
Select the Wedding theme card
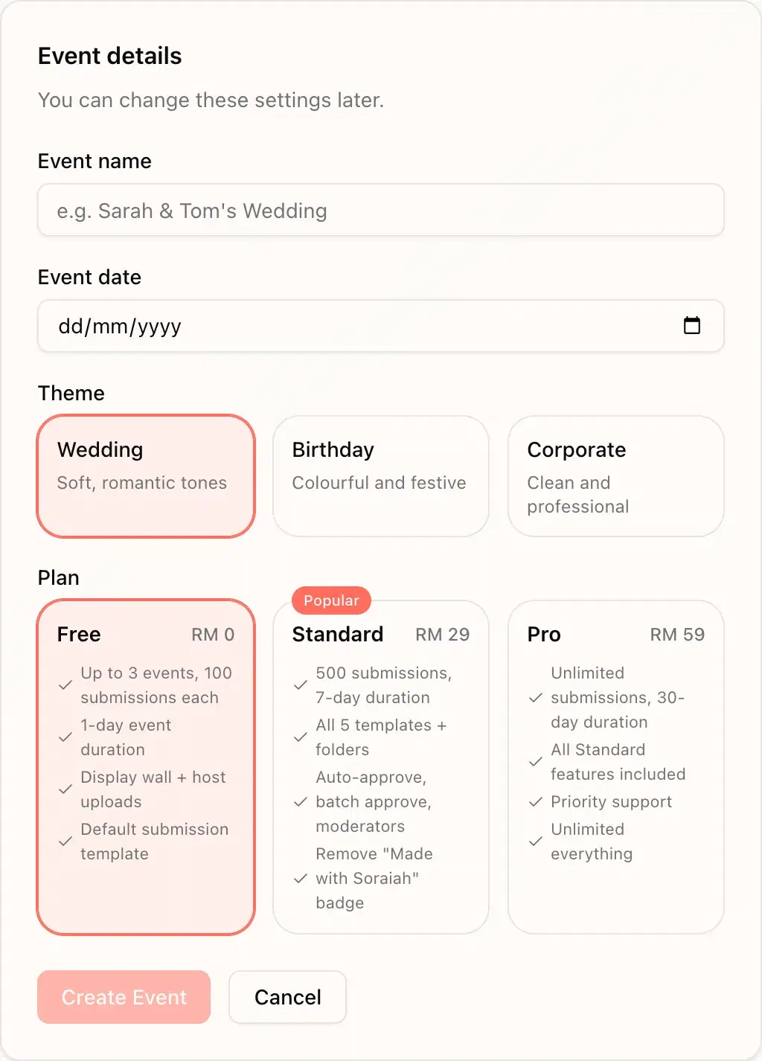click(x=145, y=476)
